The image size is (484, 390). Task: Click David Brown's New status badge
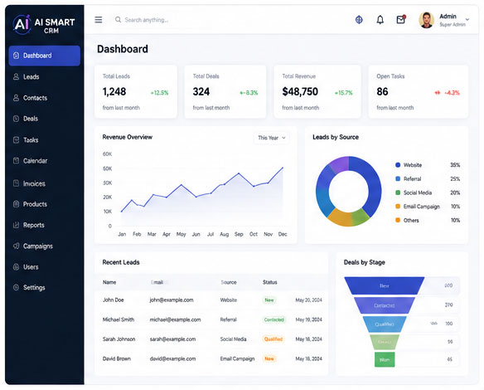[269, 358]
